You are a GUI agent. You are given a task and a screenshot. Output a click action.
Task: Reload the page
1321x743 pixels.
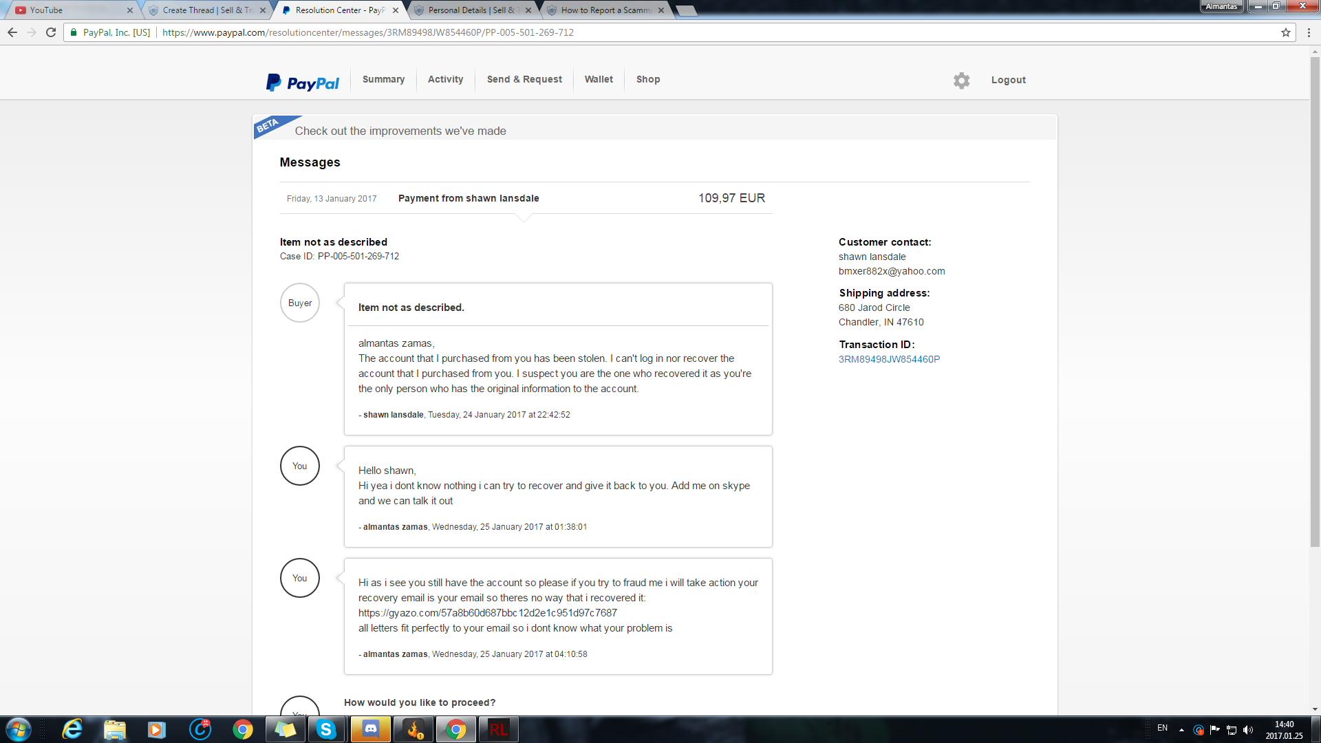tap(51, 32)
